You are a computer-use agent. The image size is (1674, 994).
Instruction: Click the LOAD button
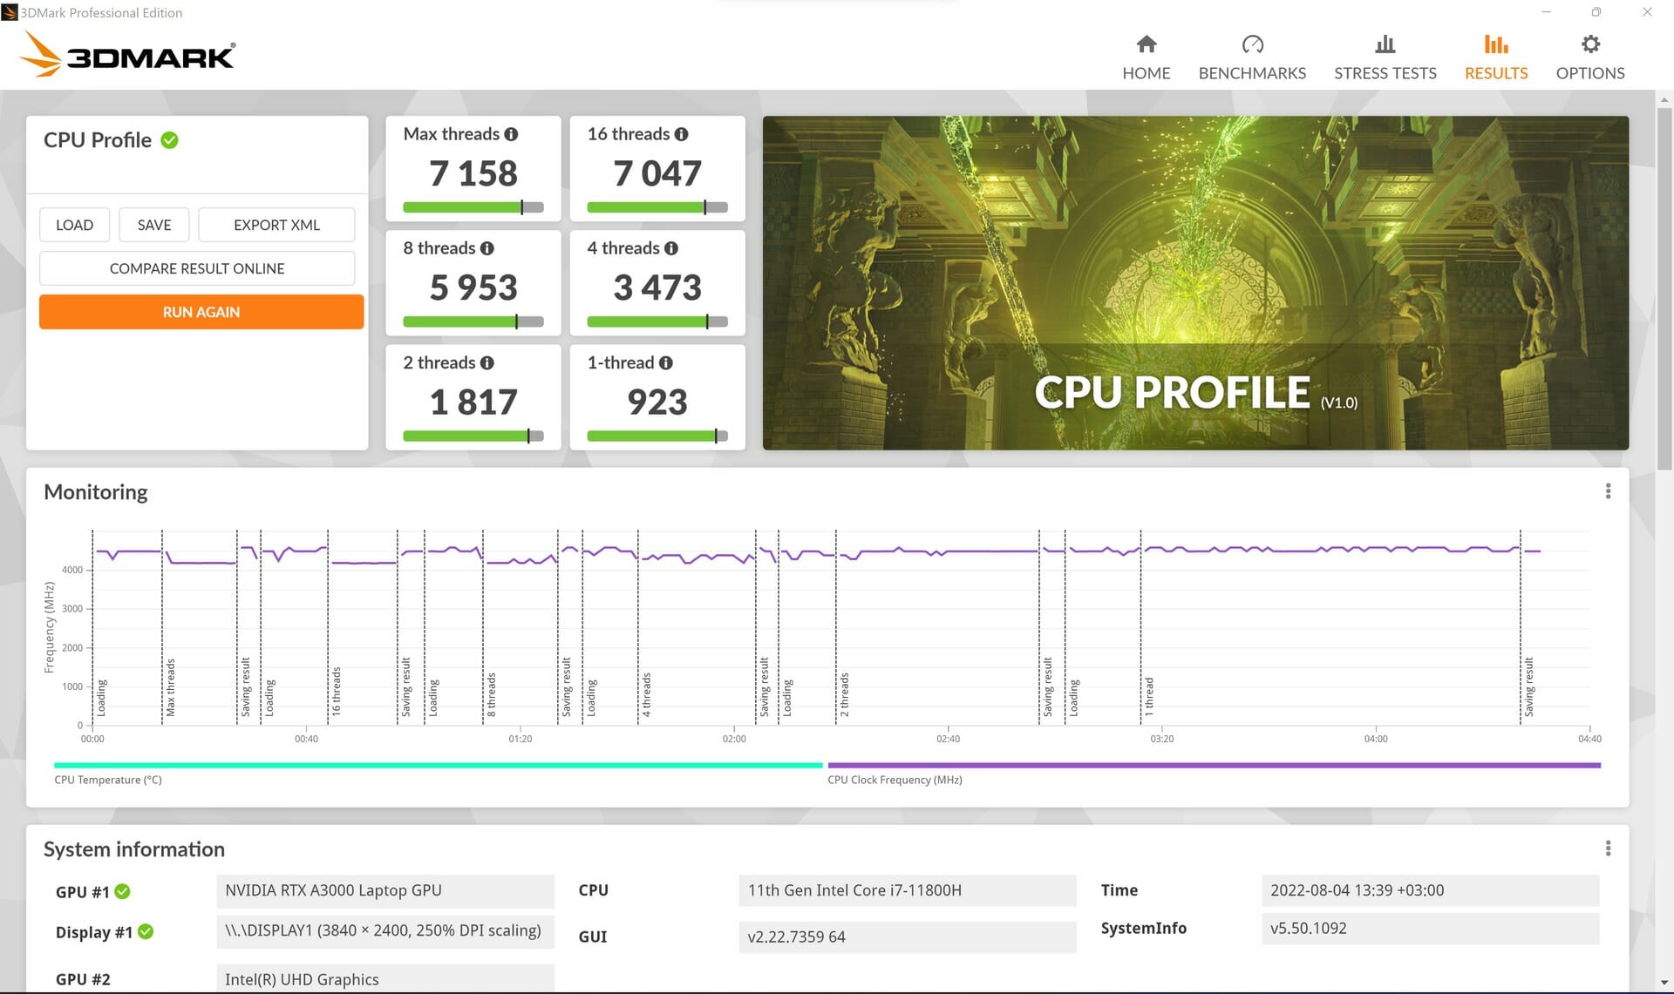click(73, 225)
